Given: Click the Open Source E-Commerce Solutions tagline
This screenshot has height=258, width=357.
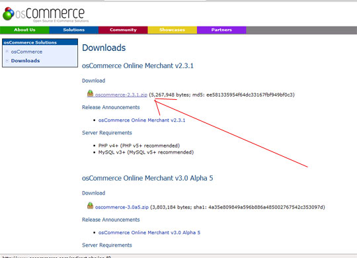Looking at the screenshot, I should pos(61,21).
